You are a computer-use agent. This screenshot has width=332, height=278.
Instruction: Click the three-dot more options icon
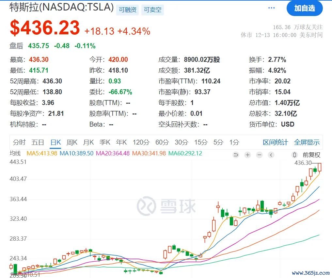(271, 8)
